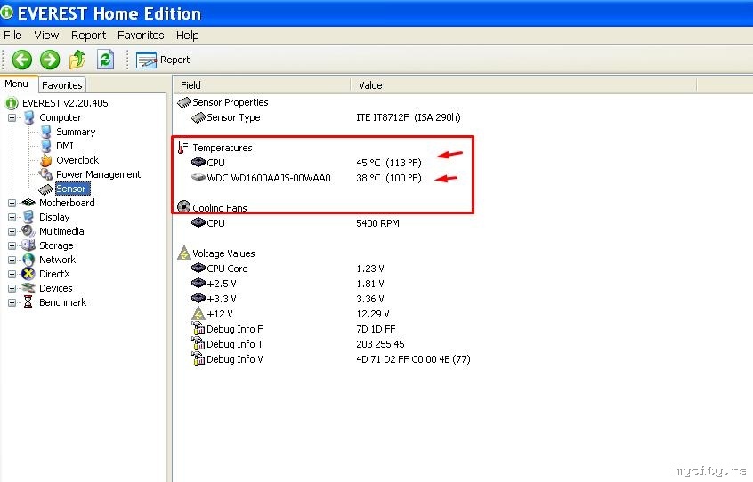Switch to the Menu tab
The width and height of the screenshot is (753, 482).
point(18,84)
